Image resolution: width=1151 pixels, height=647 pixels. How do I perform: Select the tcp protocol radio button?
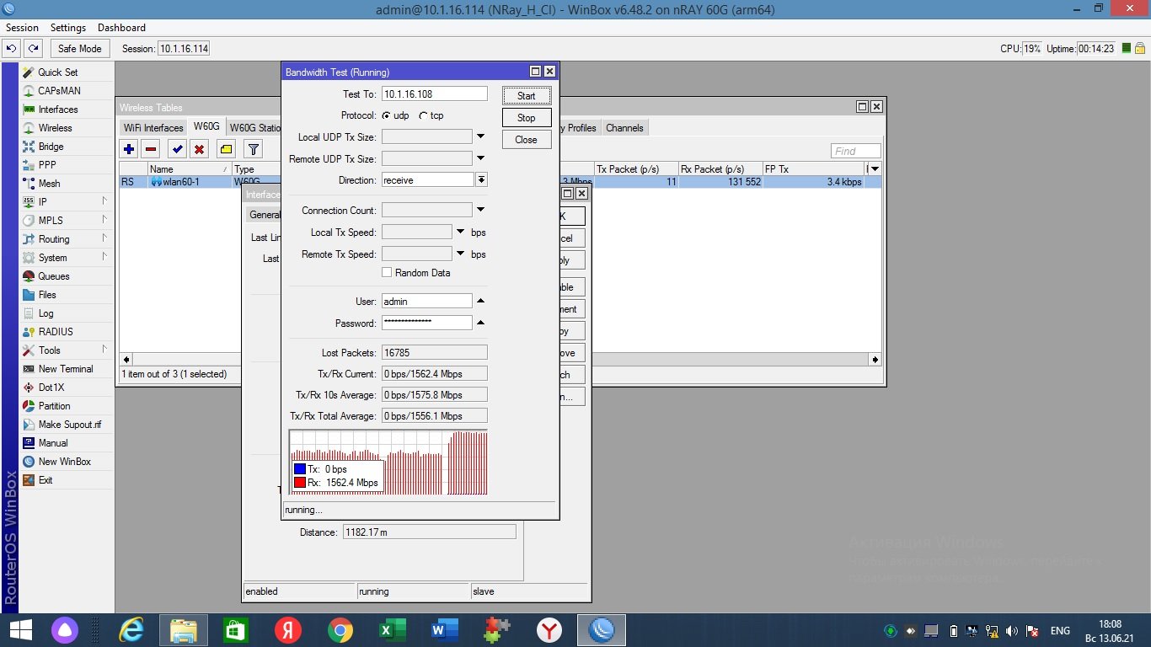click(423, 115)
